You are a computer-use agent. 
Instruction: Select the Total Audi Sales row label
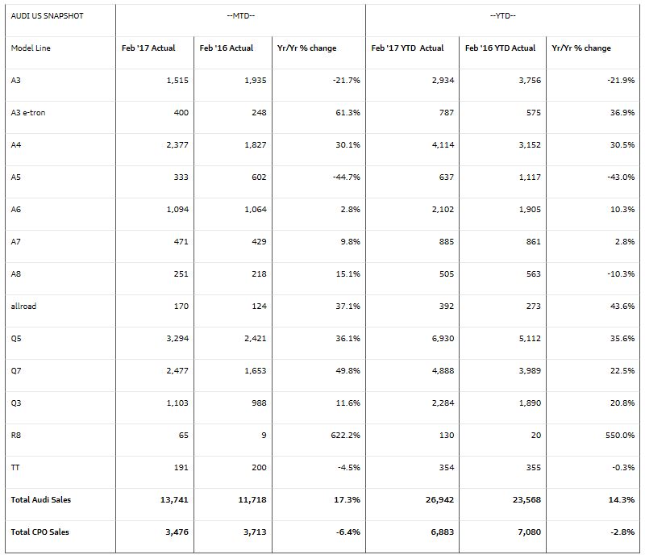click(41, 499)
